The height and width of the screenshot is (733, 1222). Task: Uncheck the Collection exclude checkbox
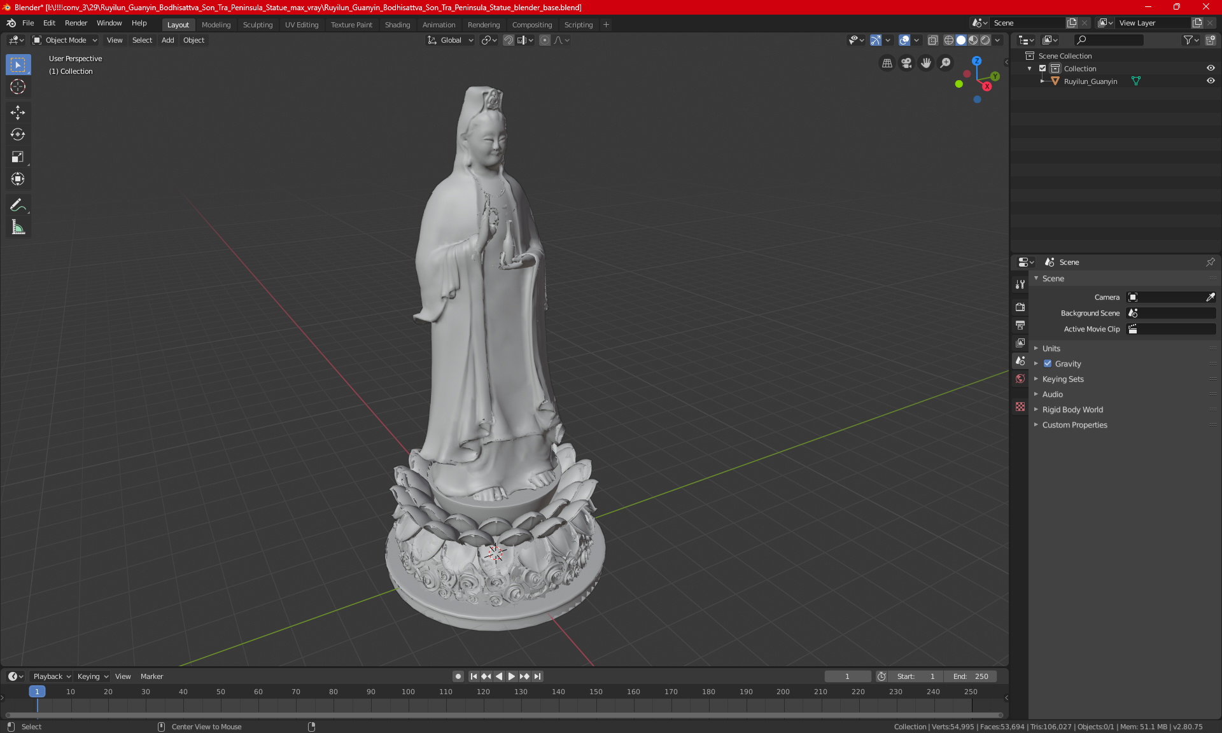click(x=1043, y=69)
